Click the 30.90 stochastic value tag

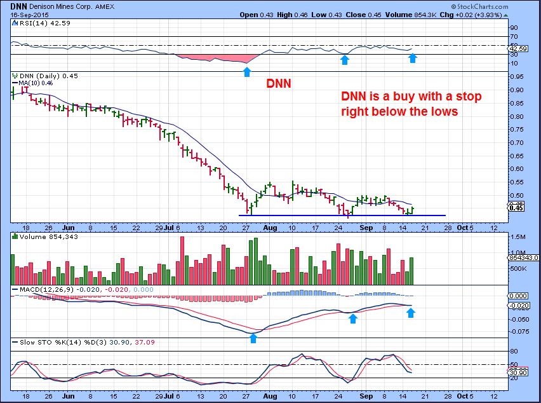click(519, 372)
